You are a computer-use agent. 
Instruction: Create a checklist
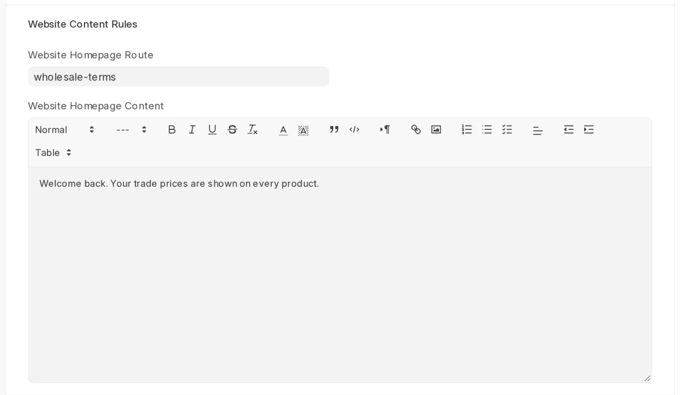click(x=507, y=130)
